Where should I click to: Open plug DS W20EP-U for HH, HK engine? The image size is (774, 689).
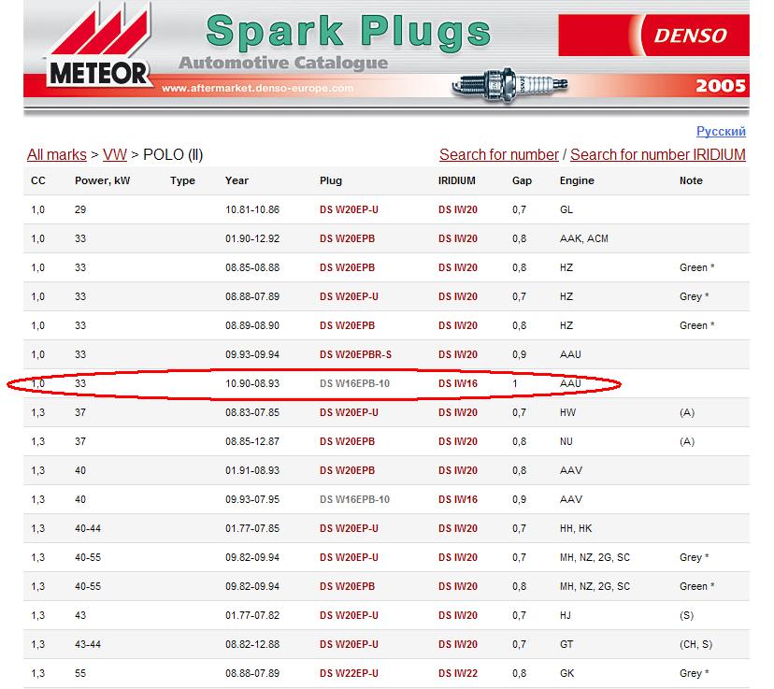(x=349, y=528)
